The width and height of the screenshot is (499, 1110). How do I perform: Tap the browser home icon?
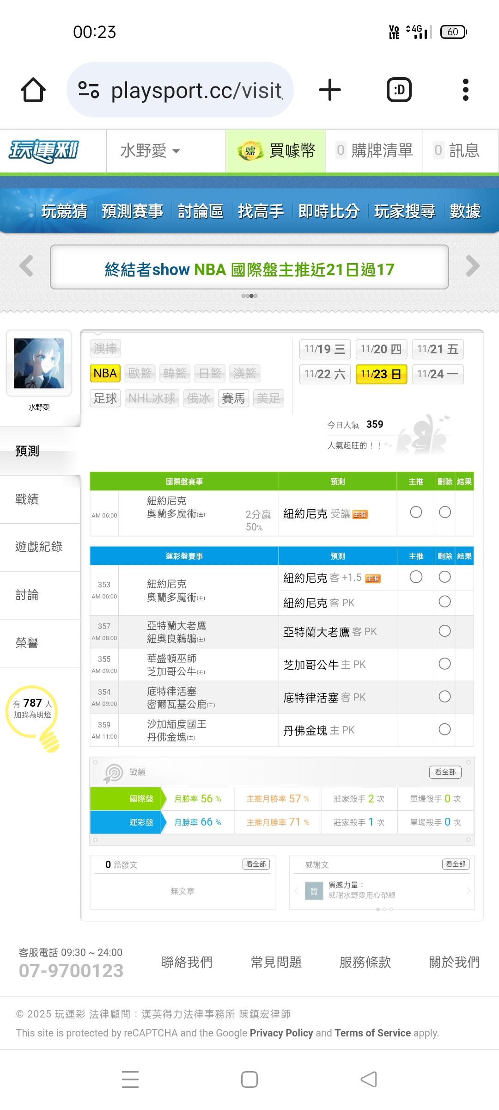click(33, 90)
